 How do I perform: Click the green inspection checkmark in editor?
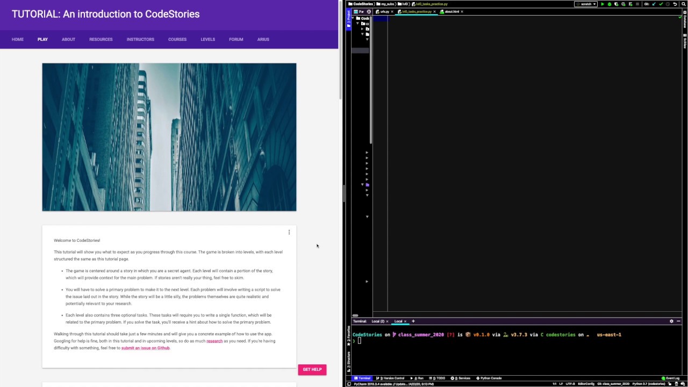click(679, 18)
